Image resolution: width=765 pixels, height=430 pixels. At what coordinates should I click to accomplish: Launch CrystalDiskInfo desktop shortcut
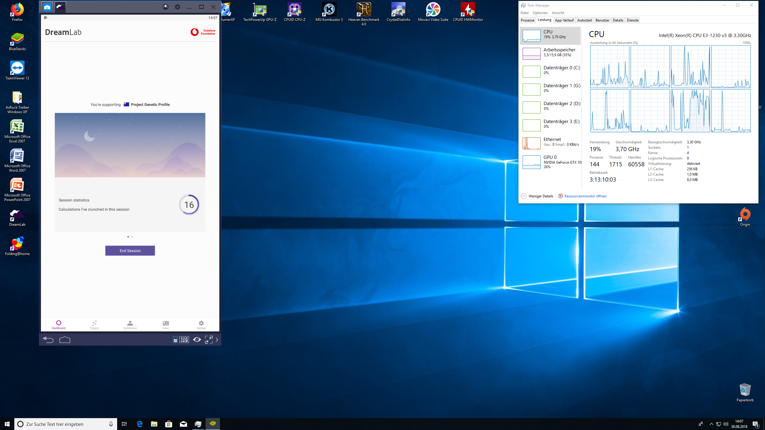(x=398, y=12)
